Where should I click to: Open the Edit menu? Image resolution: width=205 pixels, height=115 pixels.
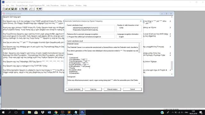click(x=8, y=5)
